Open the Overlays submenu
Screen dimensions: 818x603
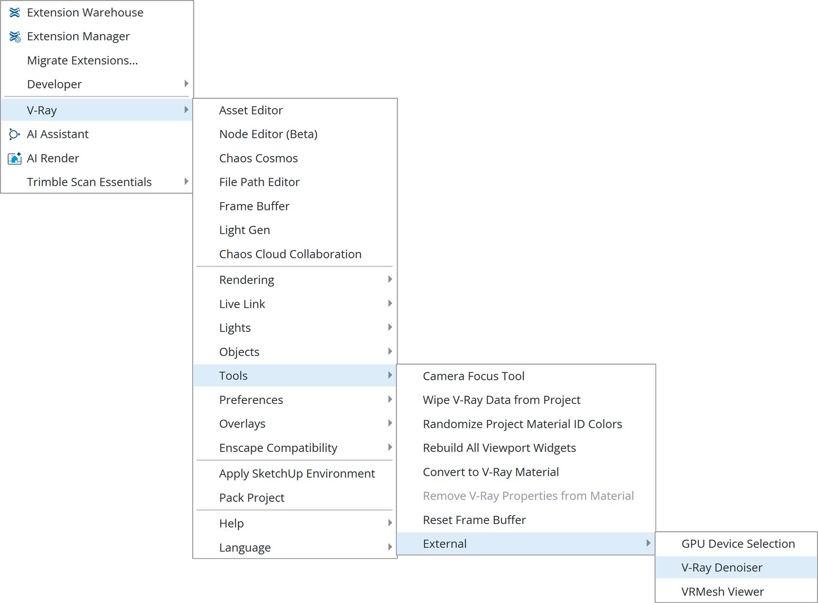click(295, 424)
